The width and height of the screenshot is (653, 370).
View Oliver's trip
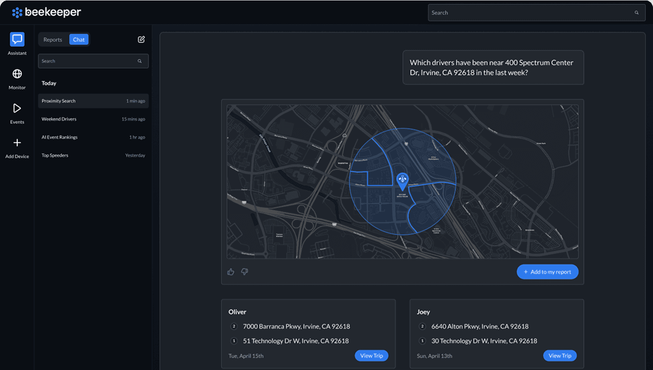pyautogui.click(x=371, y=355)
